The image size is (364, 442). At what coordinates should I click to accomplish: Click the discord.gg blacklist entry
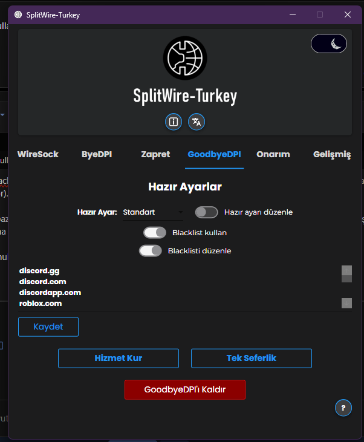[39, 271]
